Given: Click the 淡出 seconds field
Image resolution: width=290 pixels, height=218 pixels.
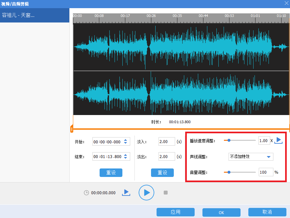Looking at the screenshot, I should click(x=167, y=156).
